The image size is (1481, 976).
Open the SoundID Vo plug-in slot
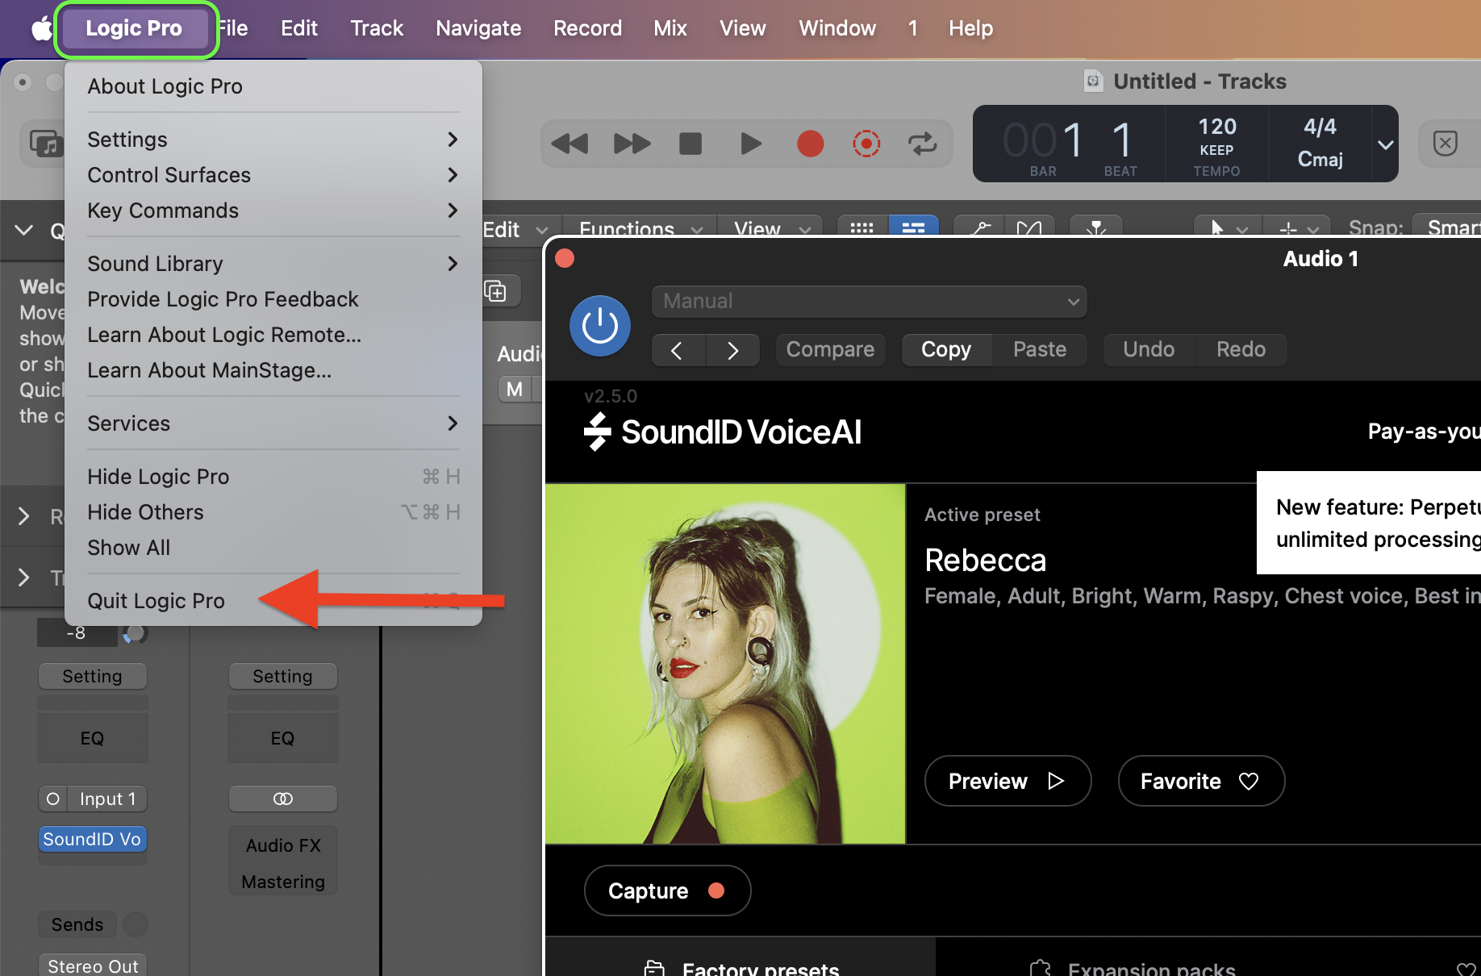[x=92, y=840]
